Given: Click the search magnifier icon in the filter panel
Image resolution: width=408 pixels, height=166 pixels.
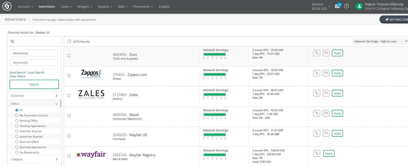Looking at the screenshot, I should pyautogui.click(x=12, y=41).
